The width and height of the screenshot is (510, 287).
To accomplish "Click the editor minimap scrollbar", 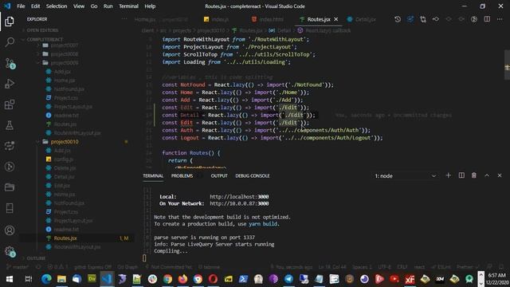I will click(507, 65).
